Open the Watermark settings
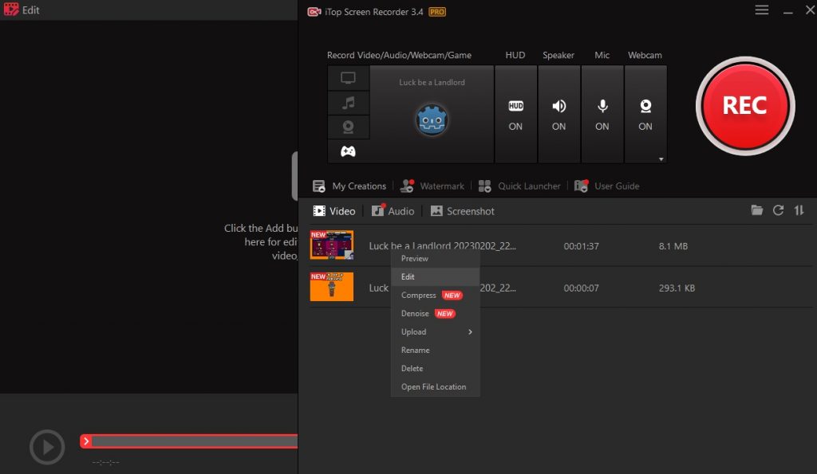This screenshot has width=817, height=474. point(432,186)
